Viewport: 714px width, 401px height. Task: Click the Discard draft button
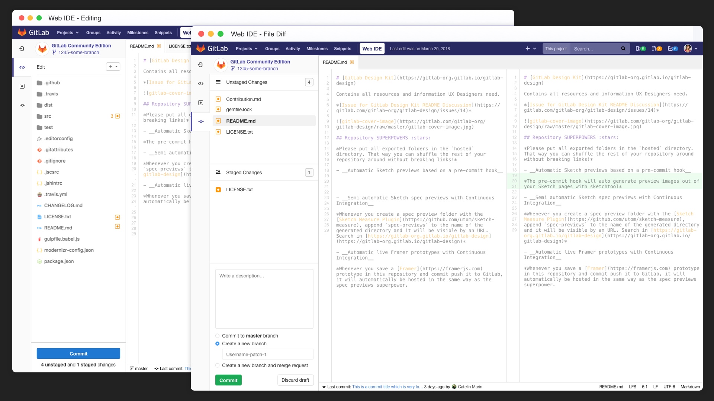pos(295,380)
